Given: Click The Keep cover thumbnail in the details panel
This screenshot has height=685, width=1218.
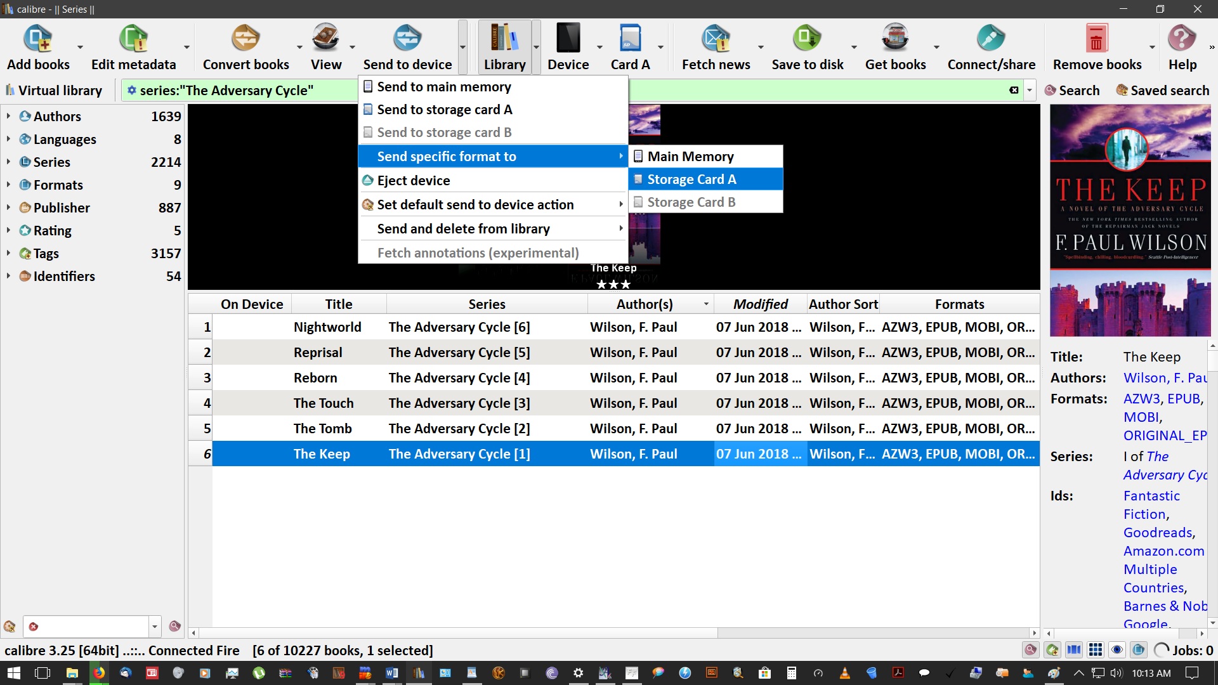Looking at the screenshot, I should point(1130,220).
